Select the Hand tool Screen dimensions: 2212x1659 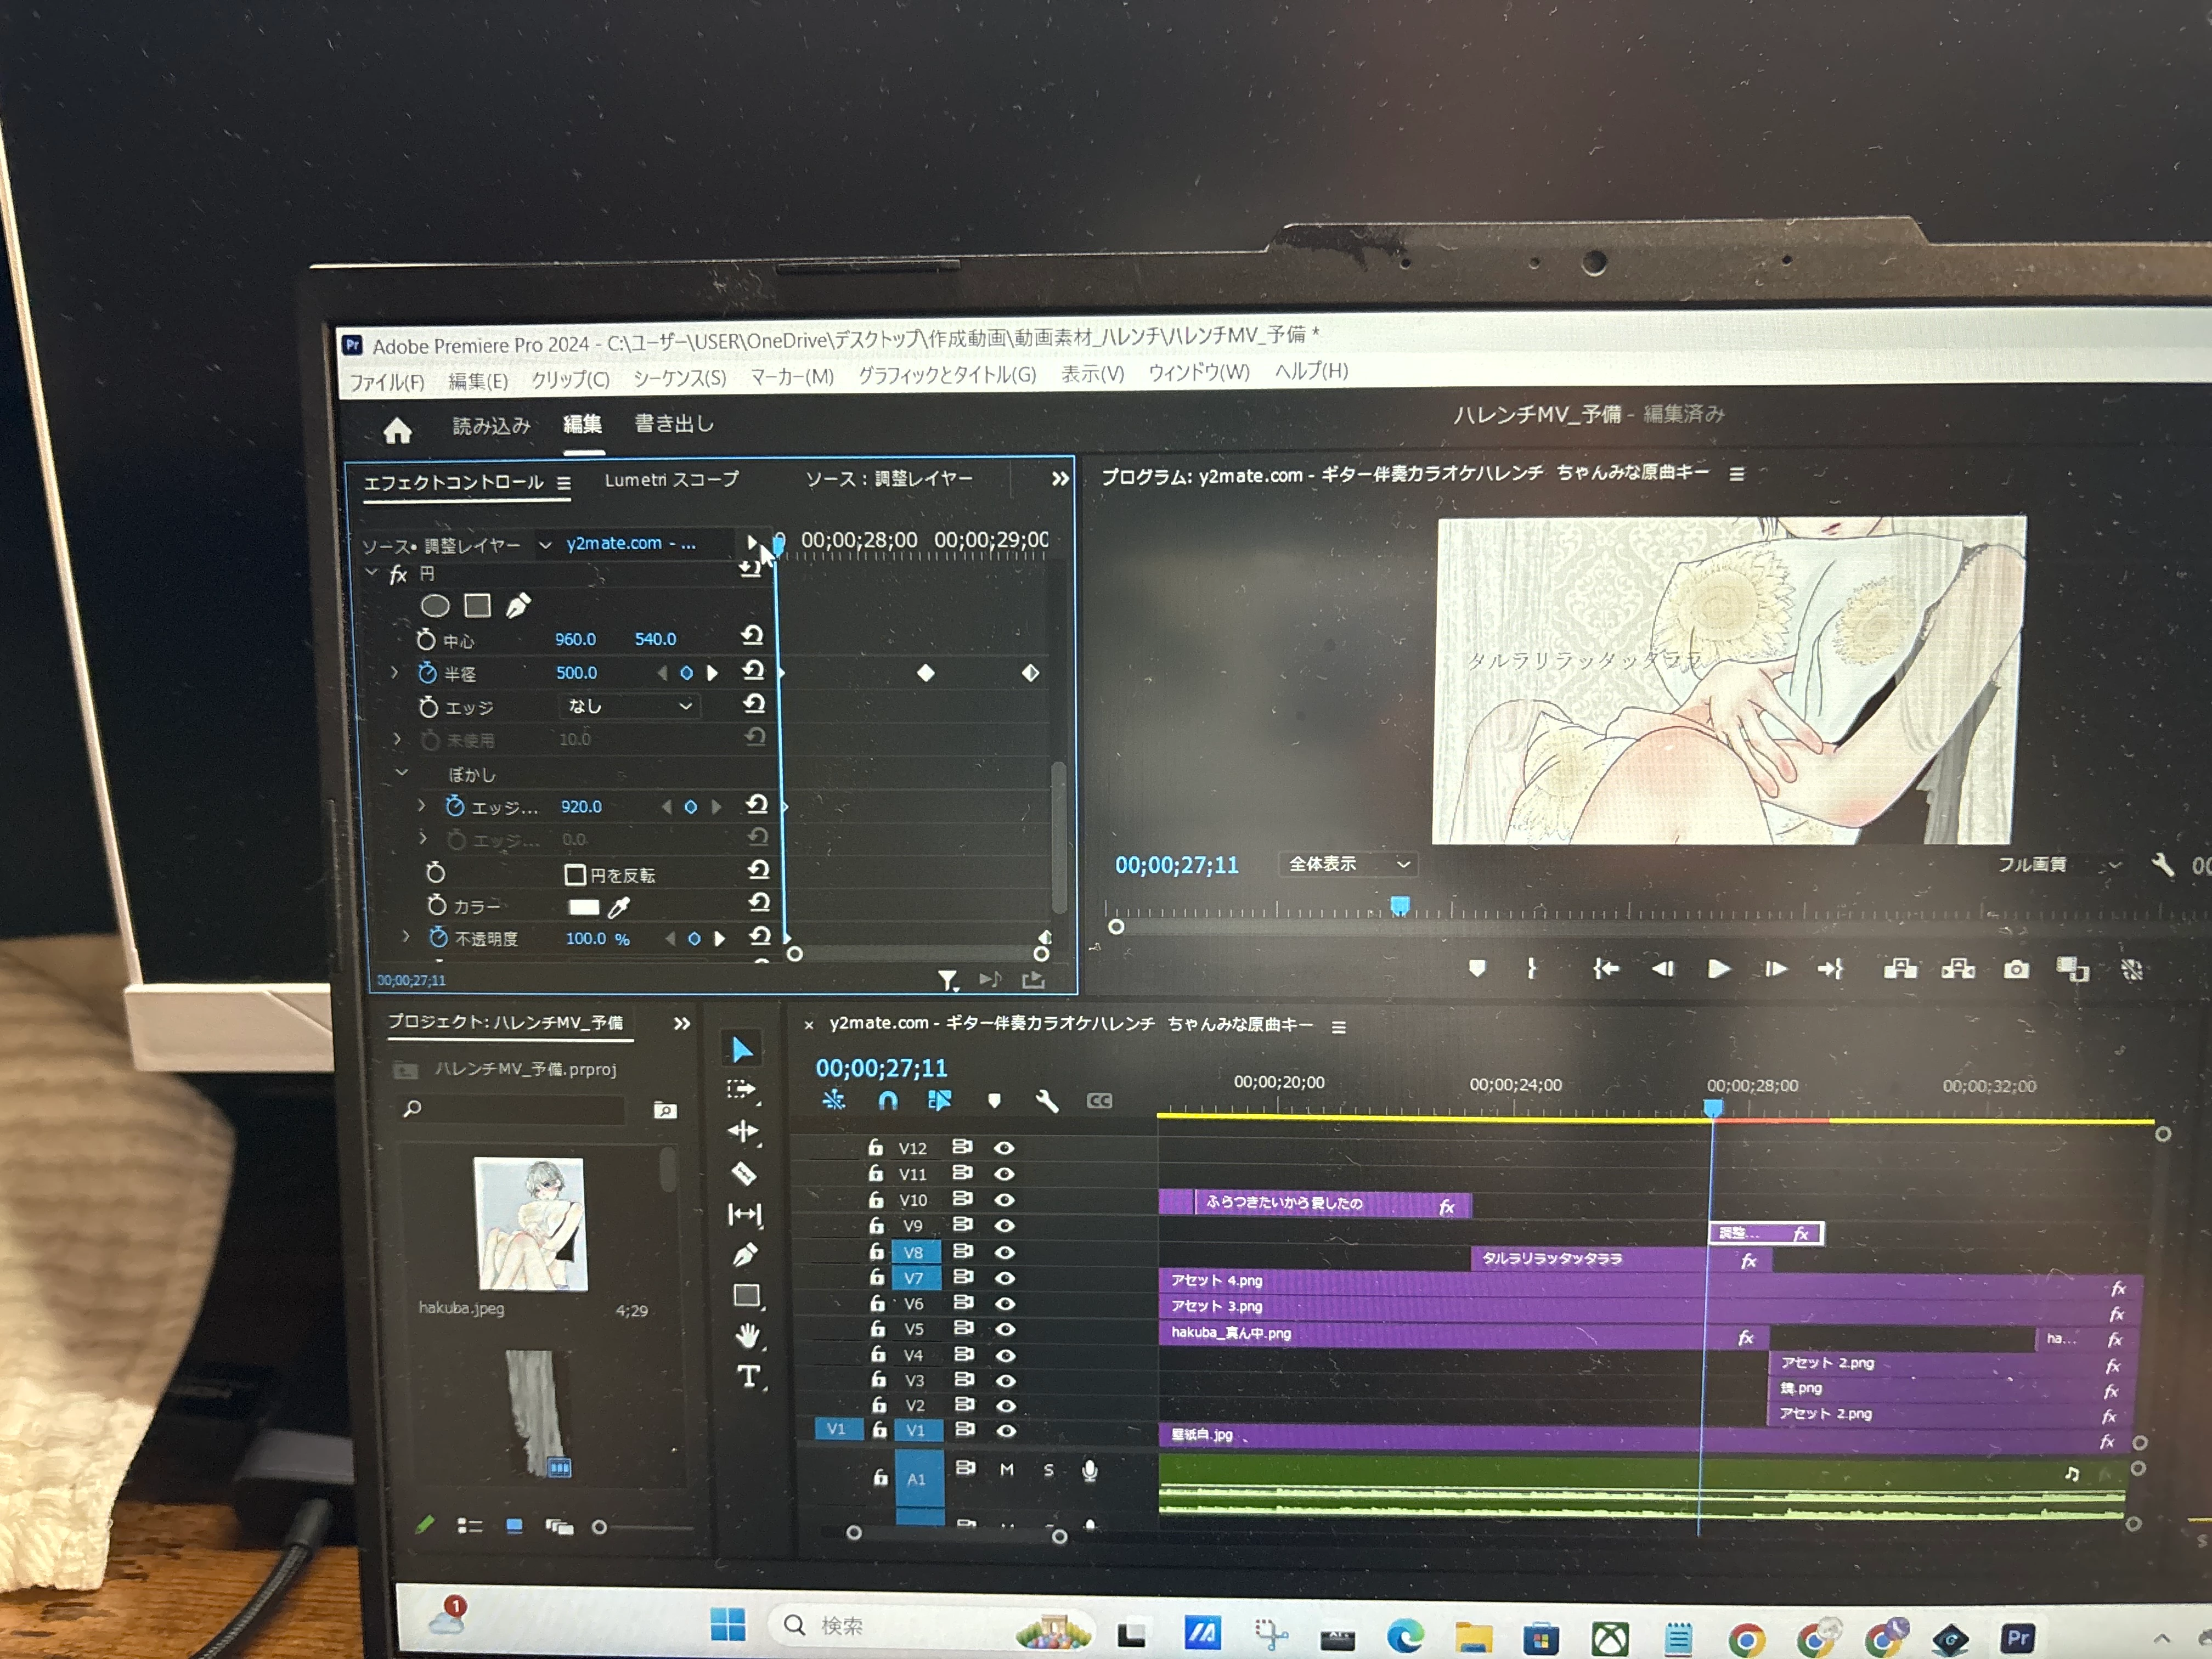747,1335
